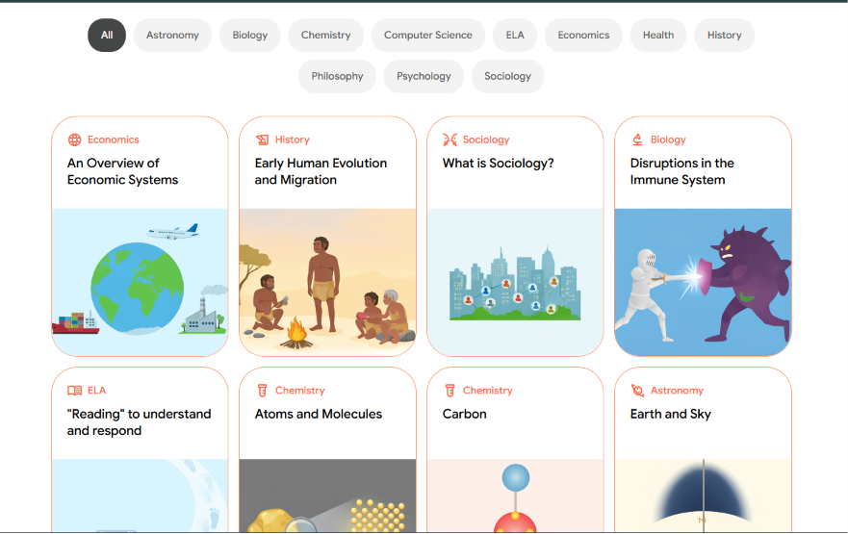The height and width of the screenshot is (534, 848).
Task: Click the planet icon beside Astronomy label
Action: pyautogui.click(x=637, y=391)
